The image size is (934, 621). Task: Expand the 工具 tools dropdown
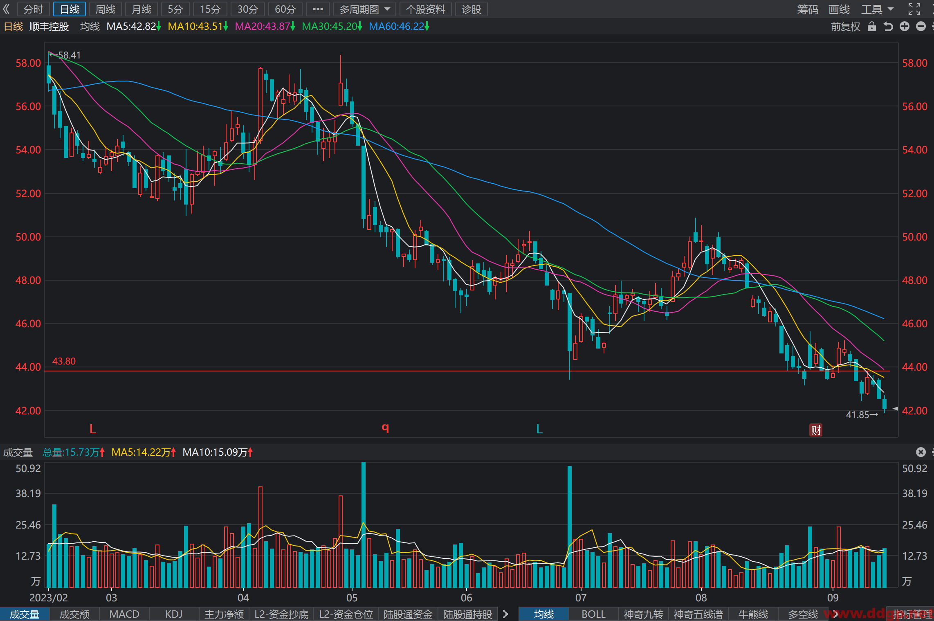[877, 9]
